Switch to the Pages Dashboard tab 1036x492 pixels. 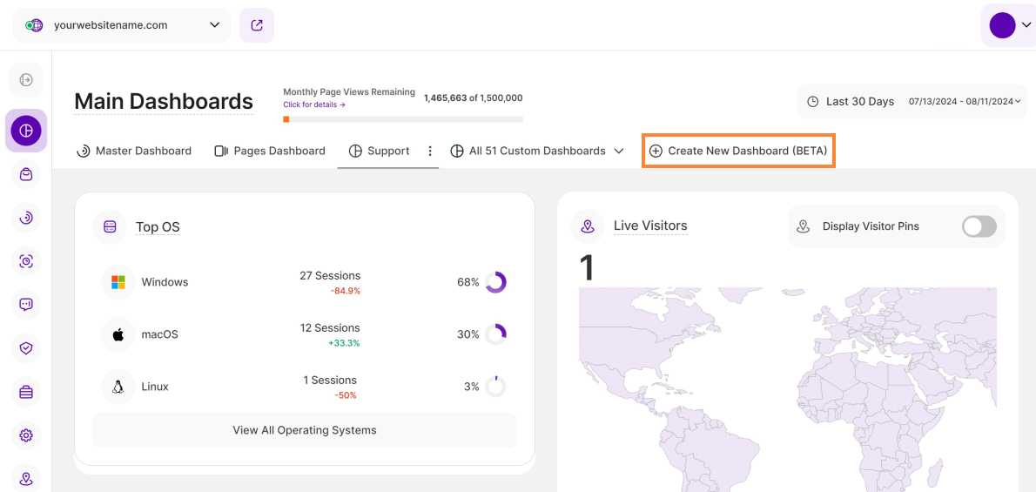point(270,151)
